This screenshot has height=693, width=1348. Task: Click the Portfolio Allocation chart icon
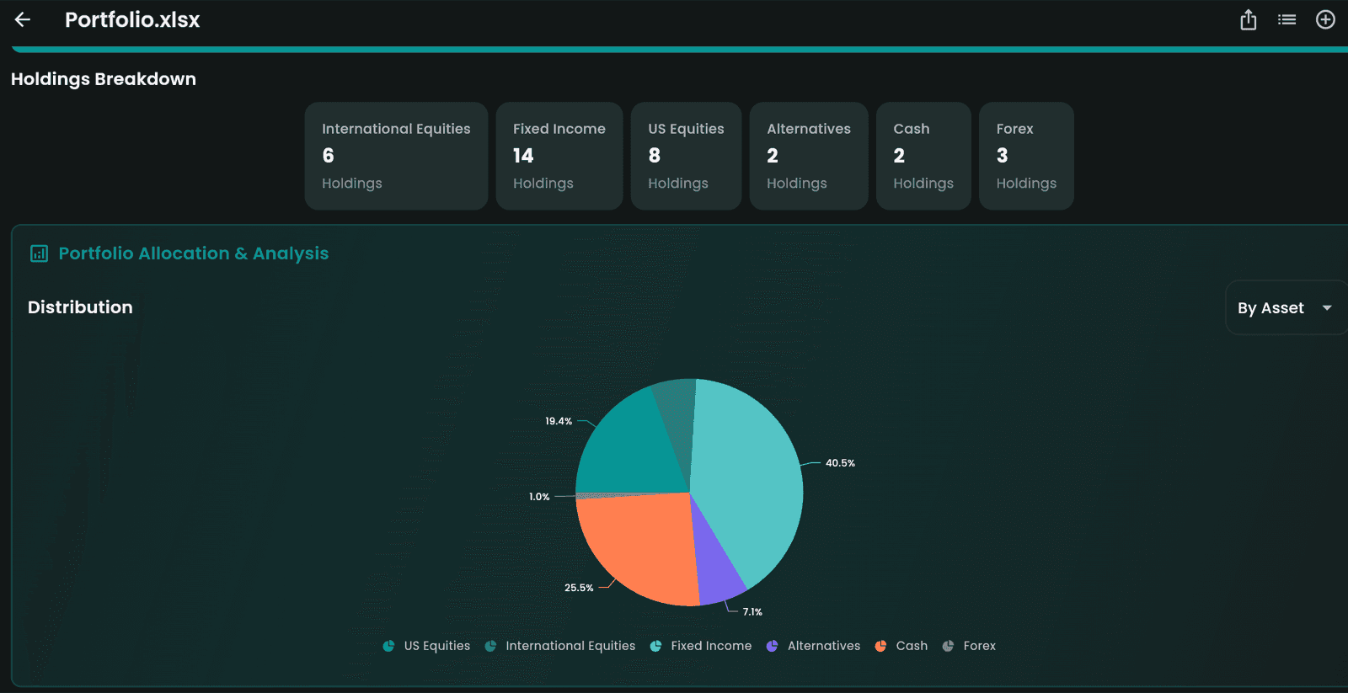click(39, 253)
